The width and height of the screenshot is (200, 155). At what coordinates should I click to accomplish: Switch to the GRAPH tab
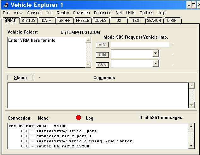click(64, 21)
